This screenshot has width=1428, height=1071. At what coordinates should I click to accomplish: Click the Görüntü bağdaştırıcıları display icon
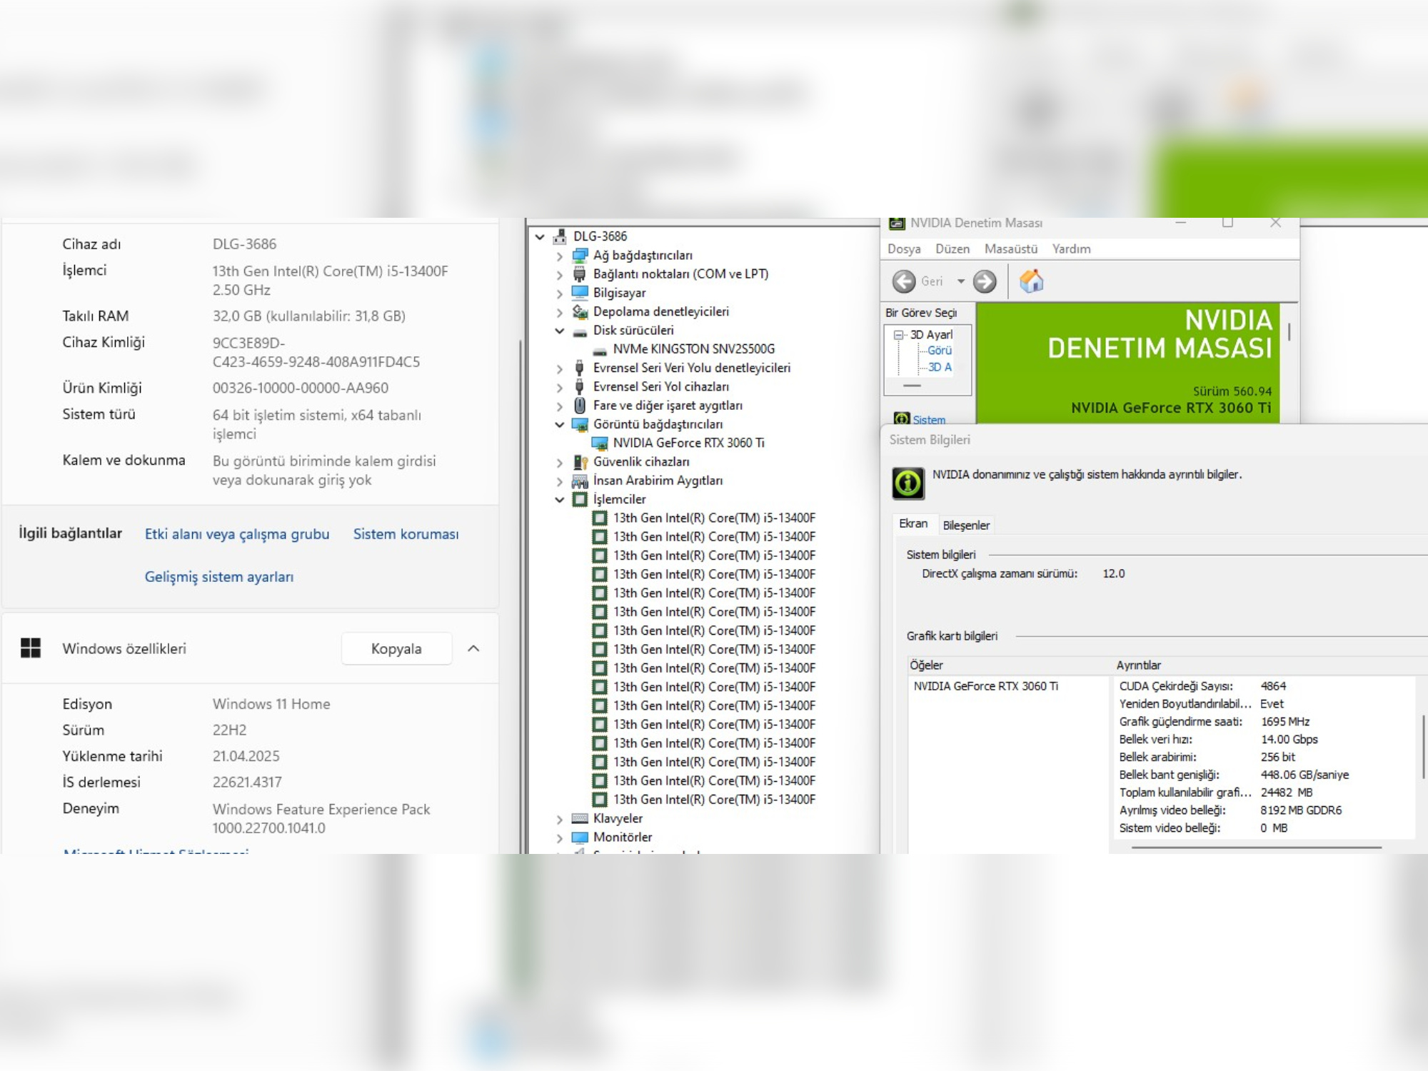[x=580, y=424]
